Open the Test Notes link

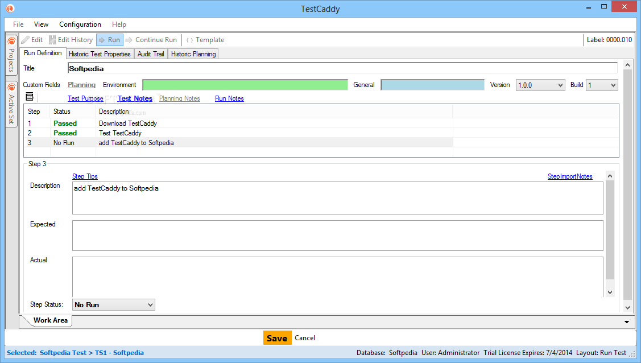tap(135, 98)
